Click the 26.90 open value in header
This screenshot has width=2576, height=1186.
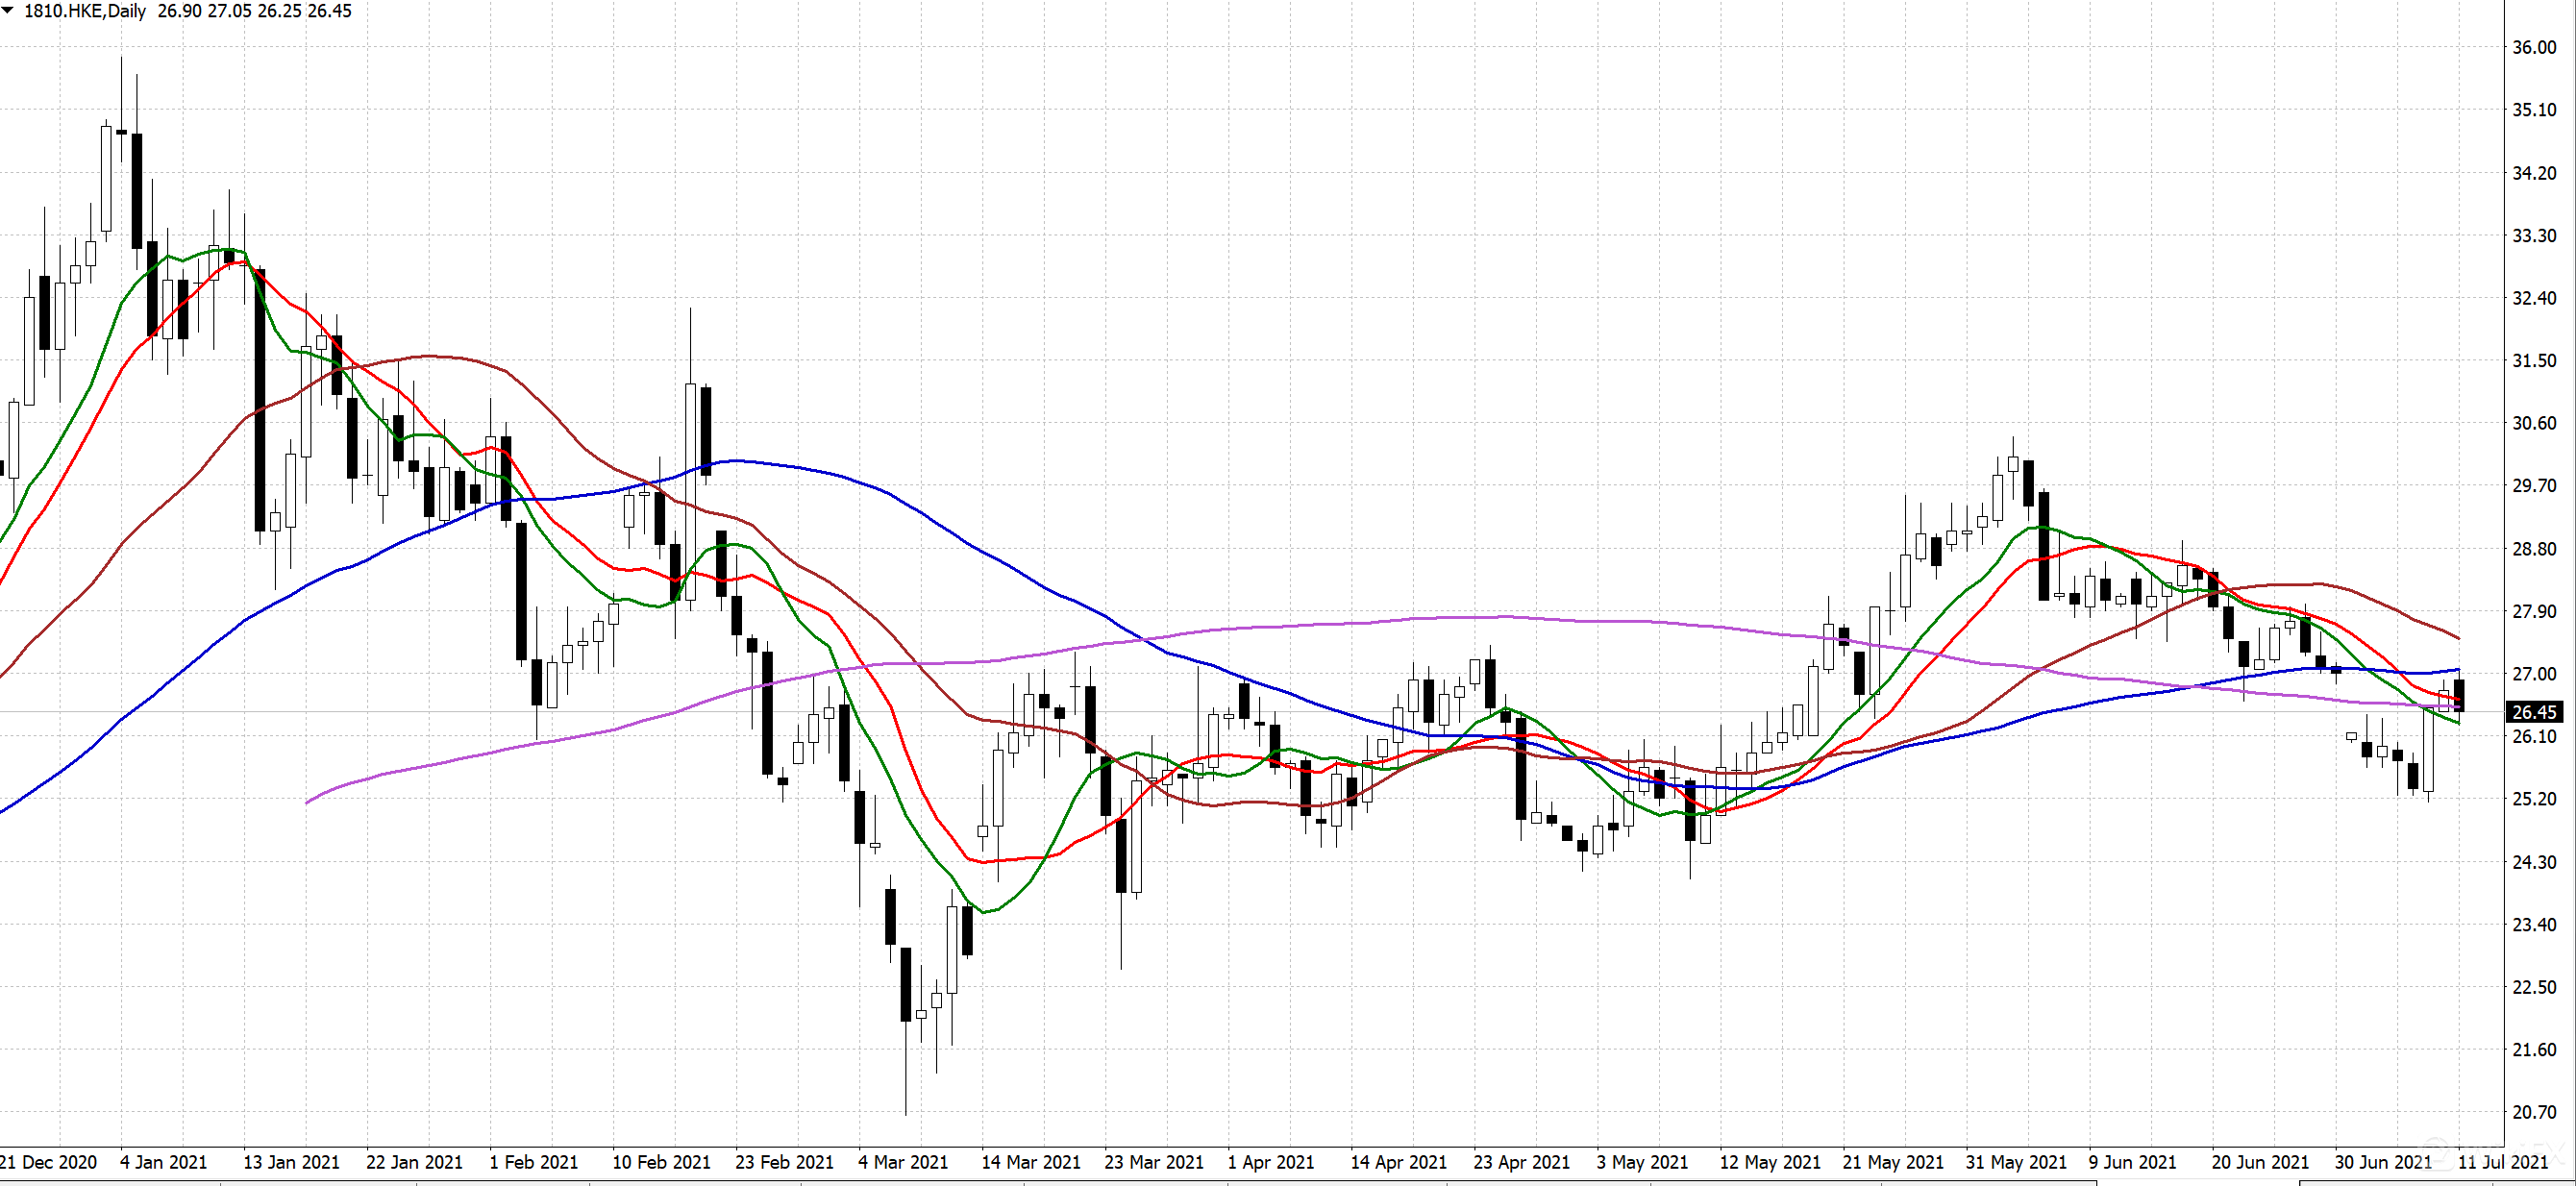[x=179, y=11]
